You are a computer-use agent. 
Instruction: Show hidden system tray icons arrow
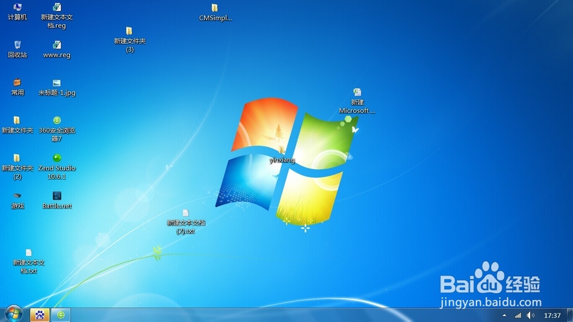[504, 315]
